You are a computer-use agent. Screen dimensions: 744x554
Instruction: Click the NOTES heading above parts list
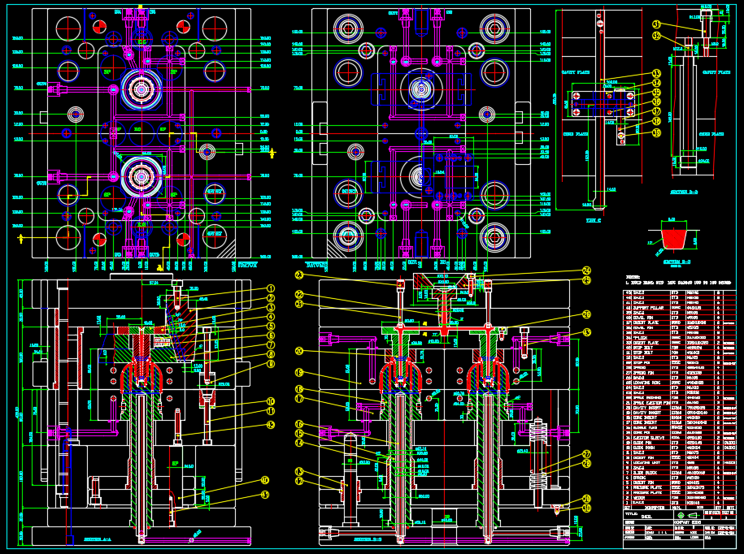pyautogui.click(x=633, y=277)
